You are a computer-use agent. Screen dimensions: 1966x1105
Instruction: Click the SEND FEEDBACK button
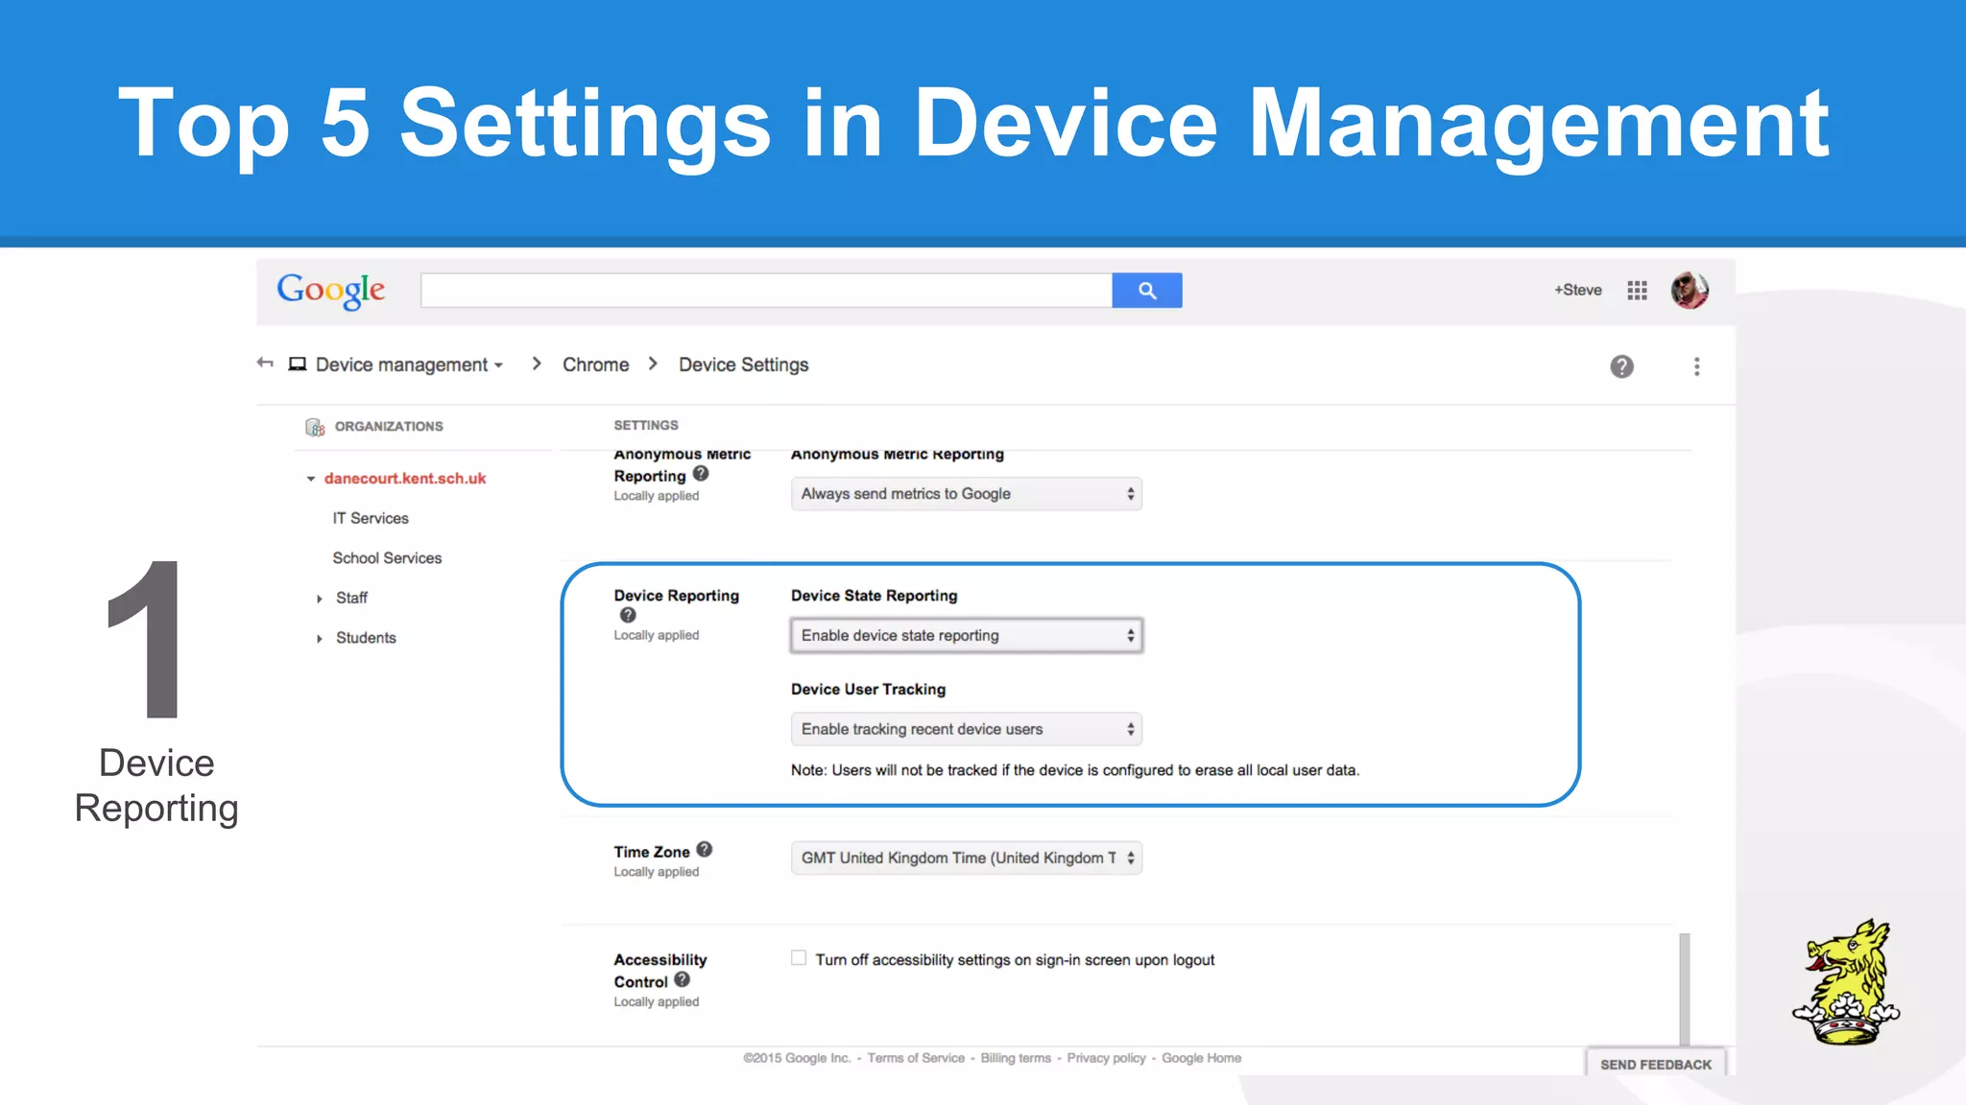[x=1655, y=1064]
